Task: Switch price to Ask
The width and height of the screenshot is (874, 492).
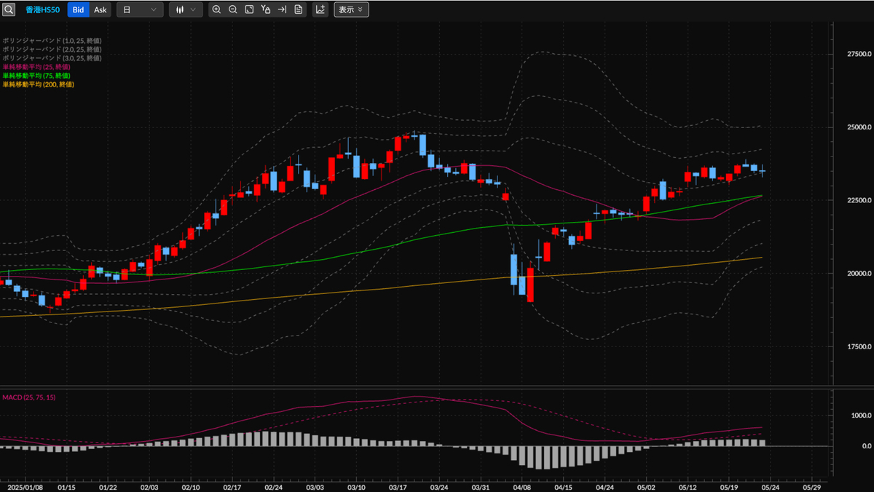Action: 101,9
